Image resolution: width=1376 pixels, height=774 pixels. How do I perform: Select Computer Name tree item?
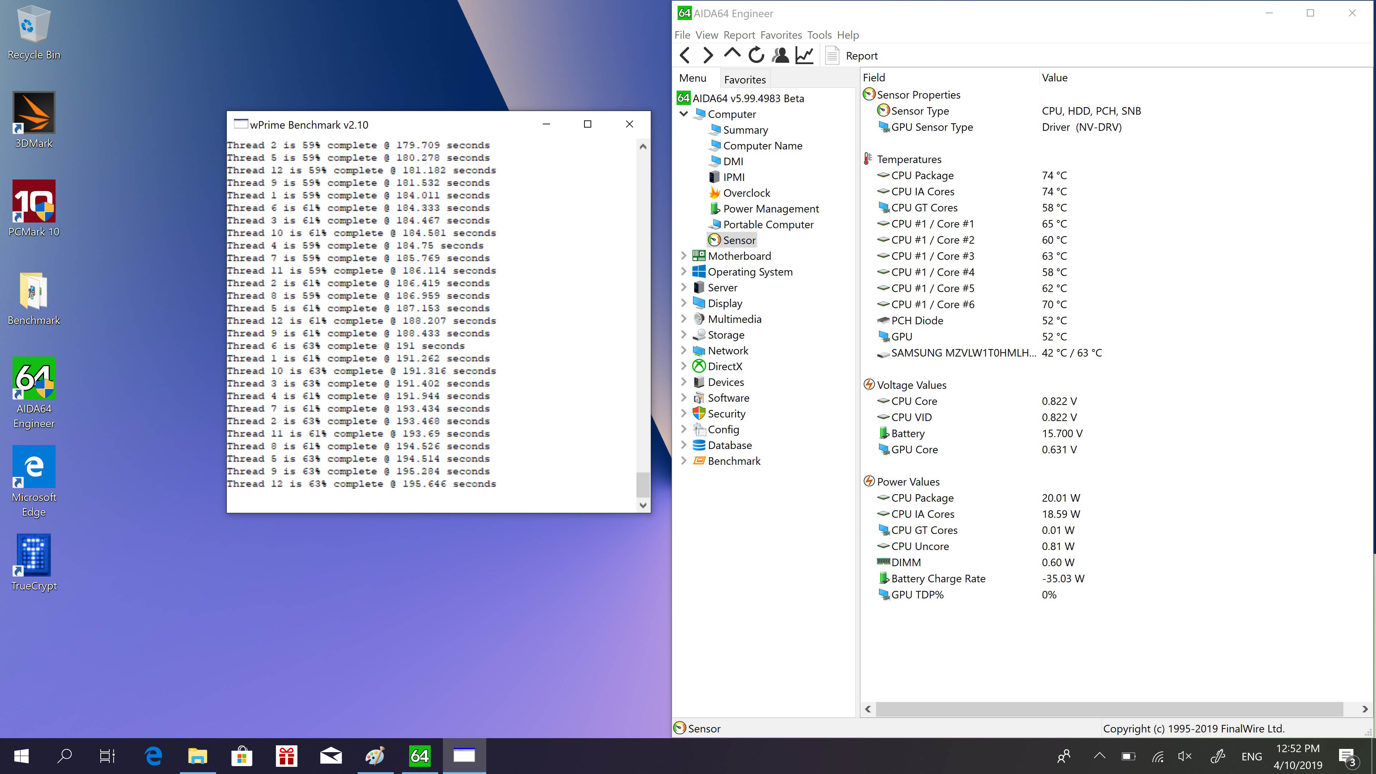[x=756, y=145]
